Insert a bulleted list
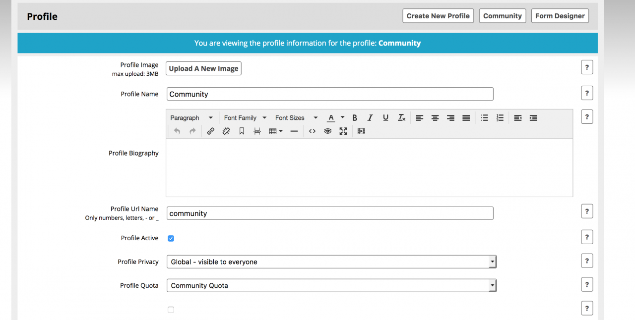This screenshot has height=320, width=635. click(x=485, y=118)
